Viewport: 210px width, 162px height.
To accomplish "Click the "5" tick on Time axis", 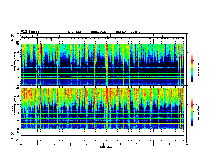I will click(104, 145).
